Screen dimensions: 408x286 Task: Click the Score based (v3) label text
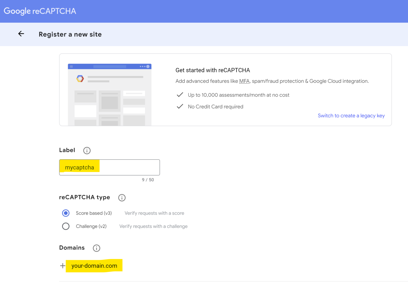coord(94,213)
